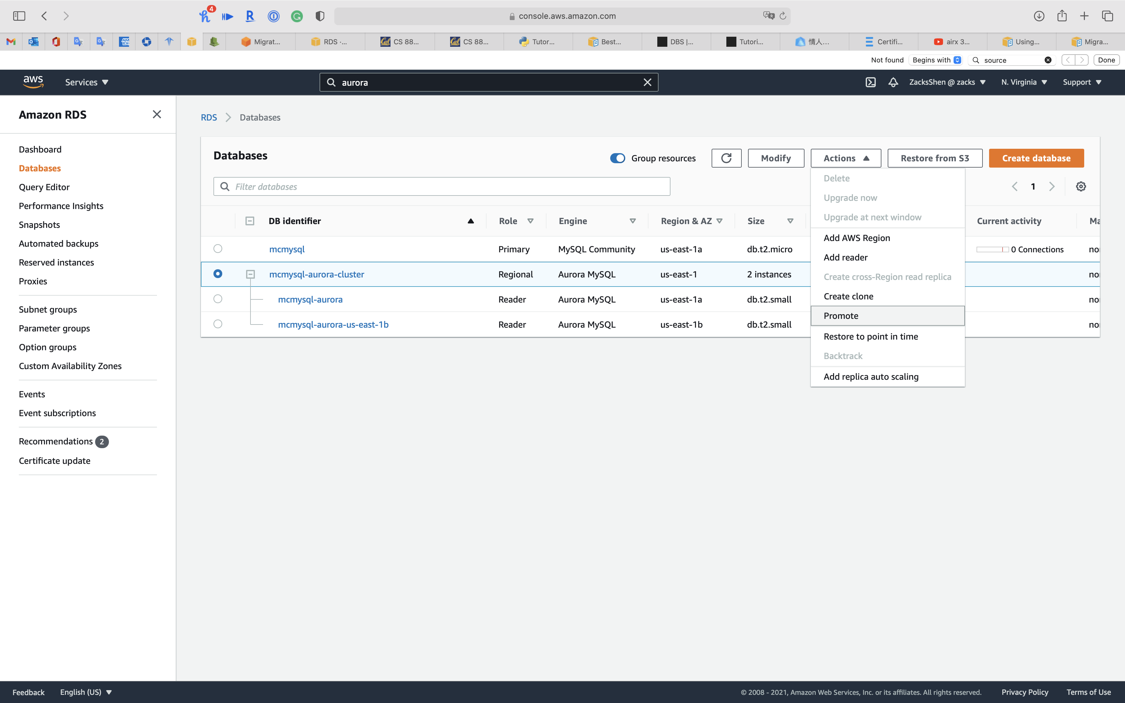Clear the aurora search with X icon
The width and height of the screenshot is (1125, 703).
coord(647,82)
